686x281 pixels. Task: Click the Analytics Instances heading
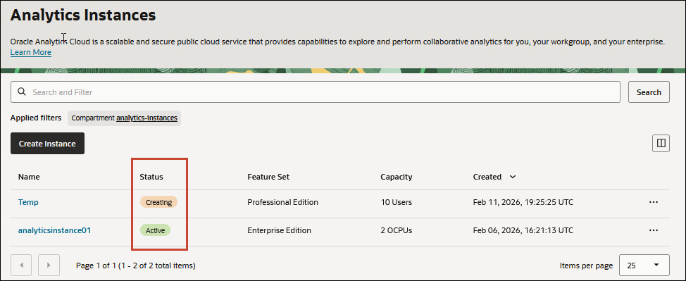click(83, 15)
